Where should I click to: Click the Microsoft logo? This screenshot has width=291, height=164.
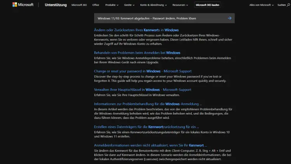point(23,5)
